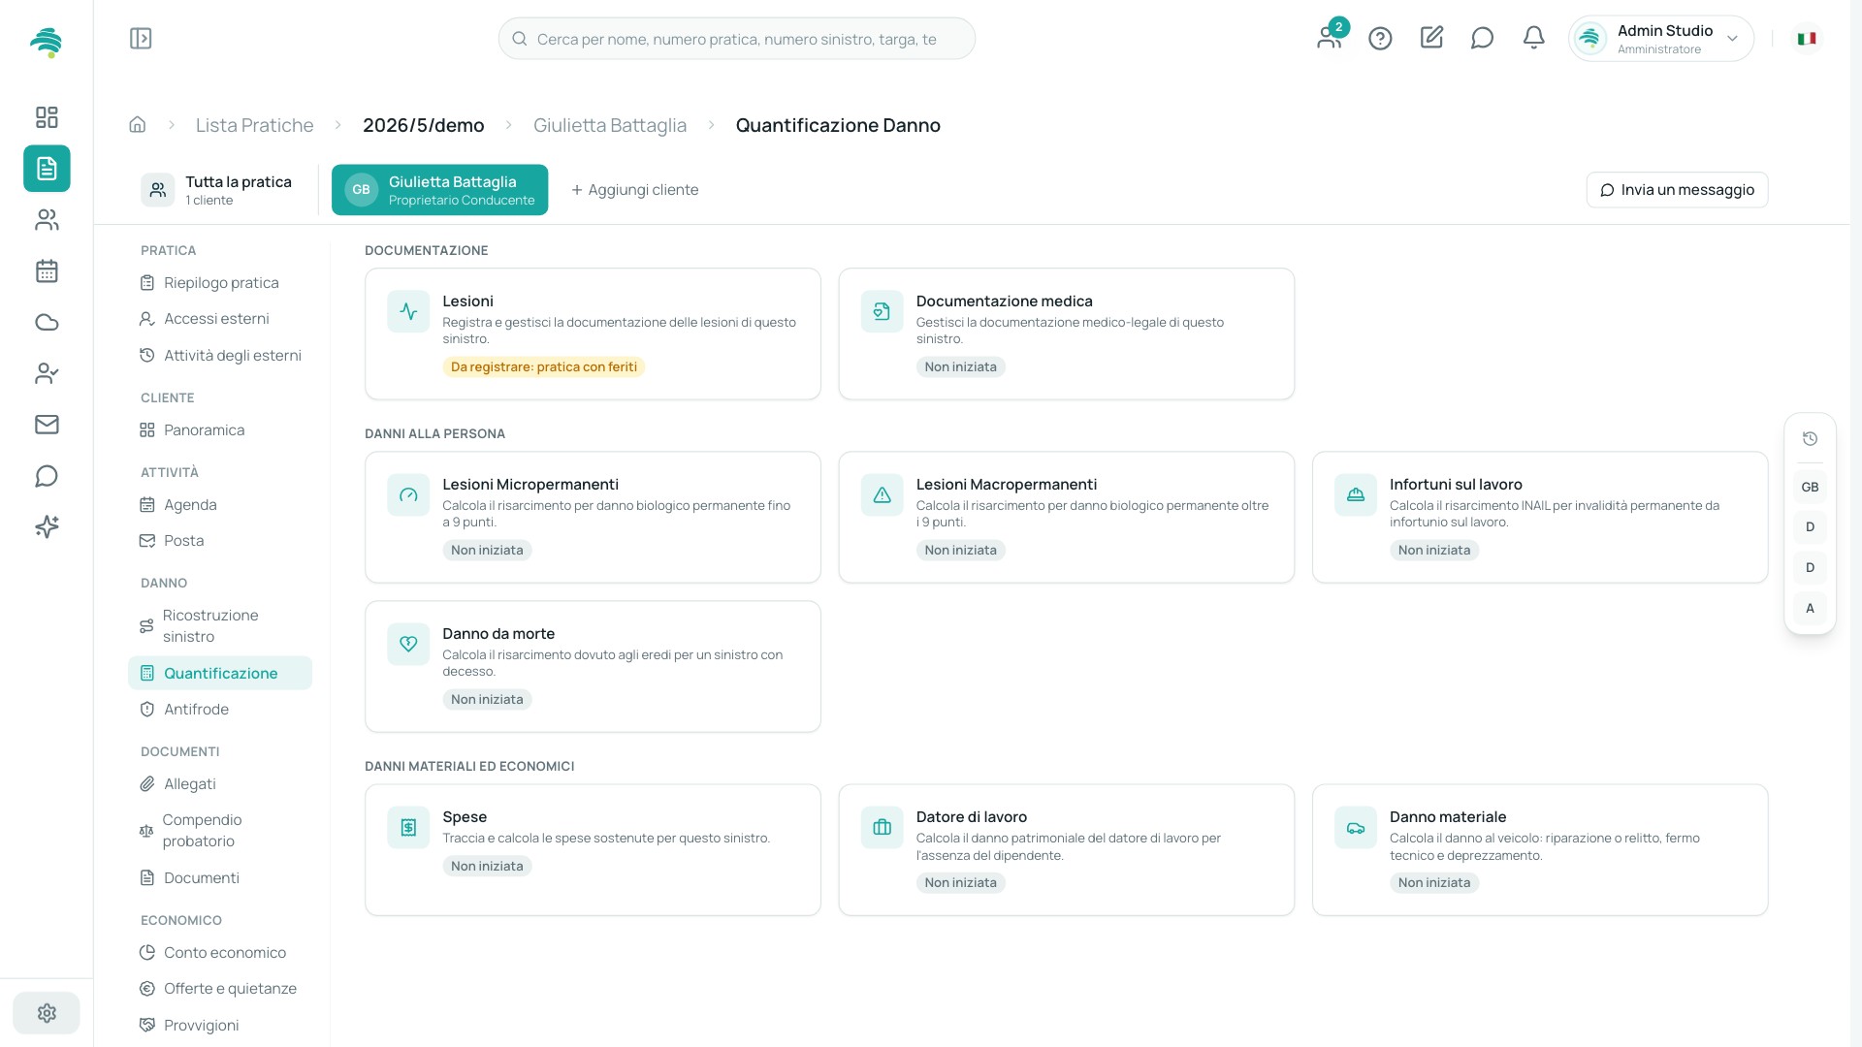Click the users icon with badge 2
Screen dimensions: 1862x1047
(x=1330, y=37)
